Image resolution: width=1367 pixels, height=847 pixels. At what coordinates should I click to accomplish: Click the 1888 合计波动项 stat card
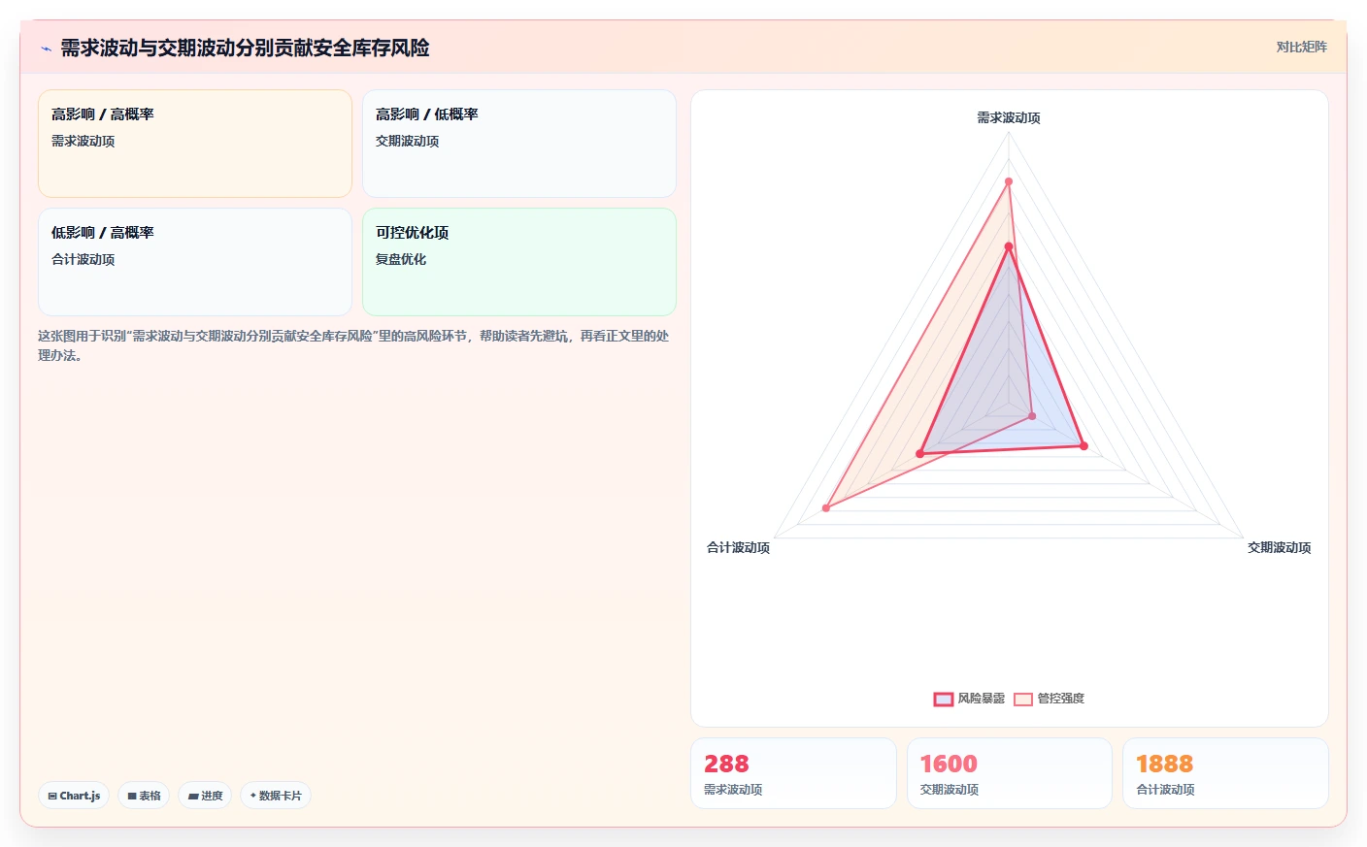coord(1225,773)
